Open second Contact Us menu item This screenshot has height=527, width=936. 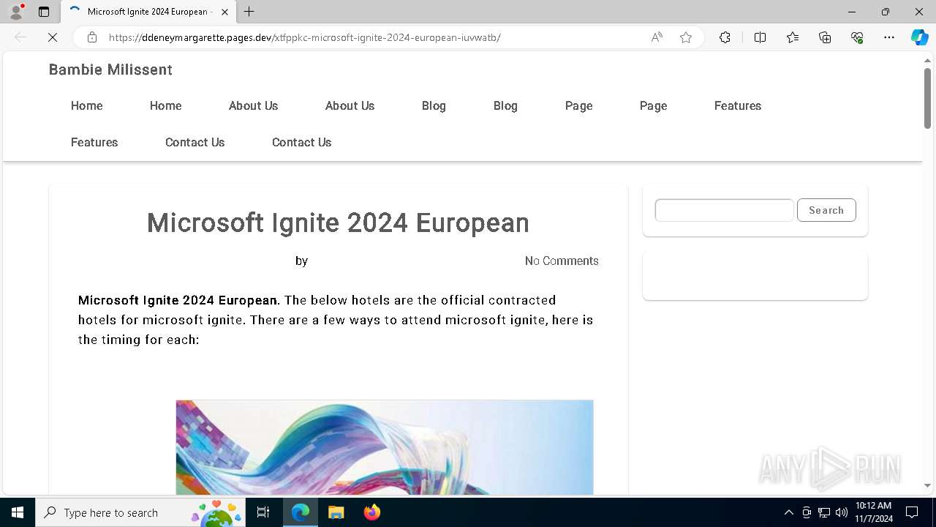click(x=302, y=142)
